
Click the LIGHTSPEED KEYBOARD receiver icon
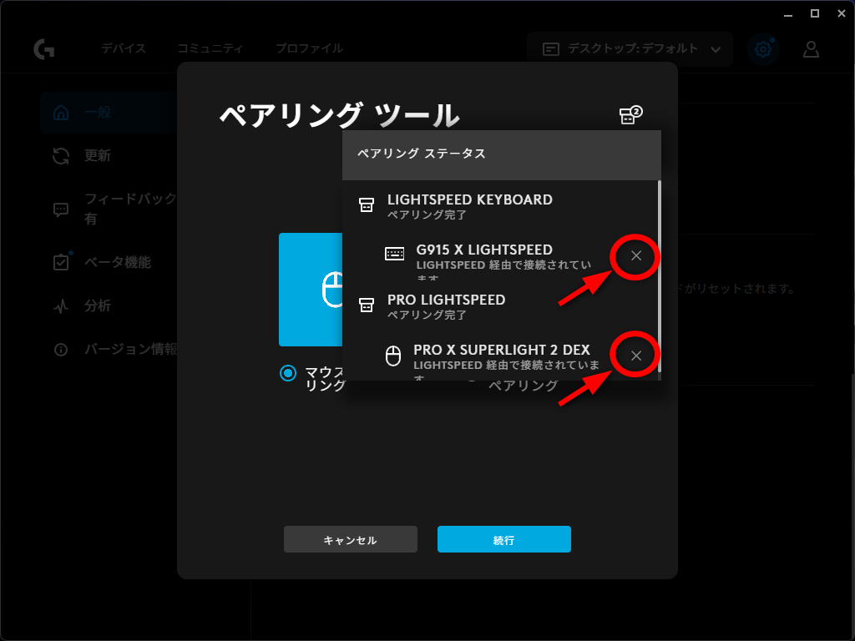click(366, 205)
